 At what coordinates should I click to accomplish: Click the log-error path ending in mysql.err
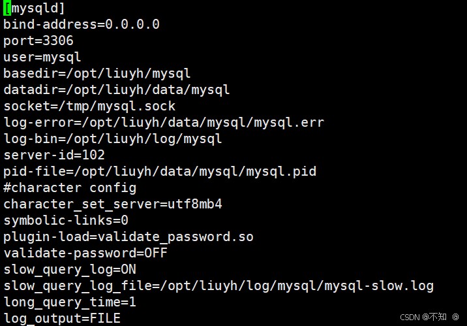[163, 123]
